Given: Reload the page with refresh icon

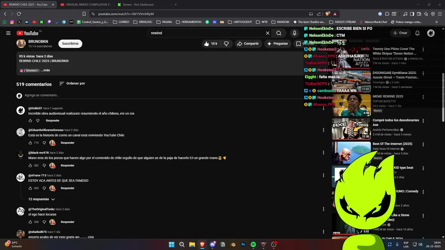Looking at the screenshot, I should pyautogui.click(x=19, y=14).
